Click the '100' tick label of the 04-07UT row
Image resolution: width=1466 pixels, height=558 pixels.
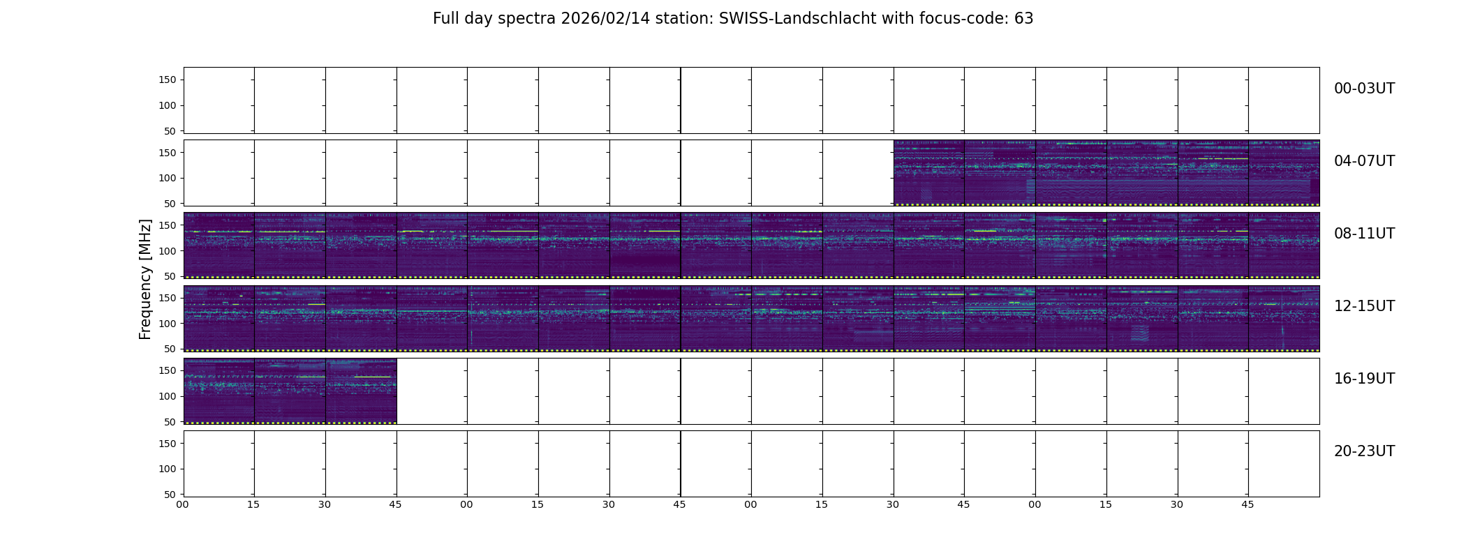(x=168, y=179)
